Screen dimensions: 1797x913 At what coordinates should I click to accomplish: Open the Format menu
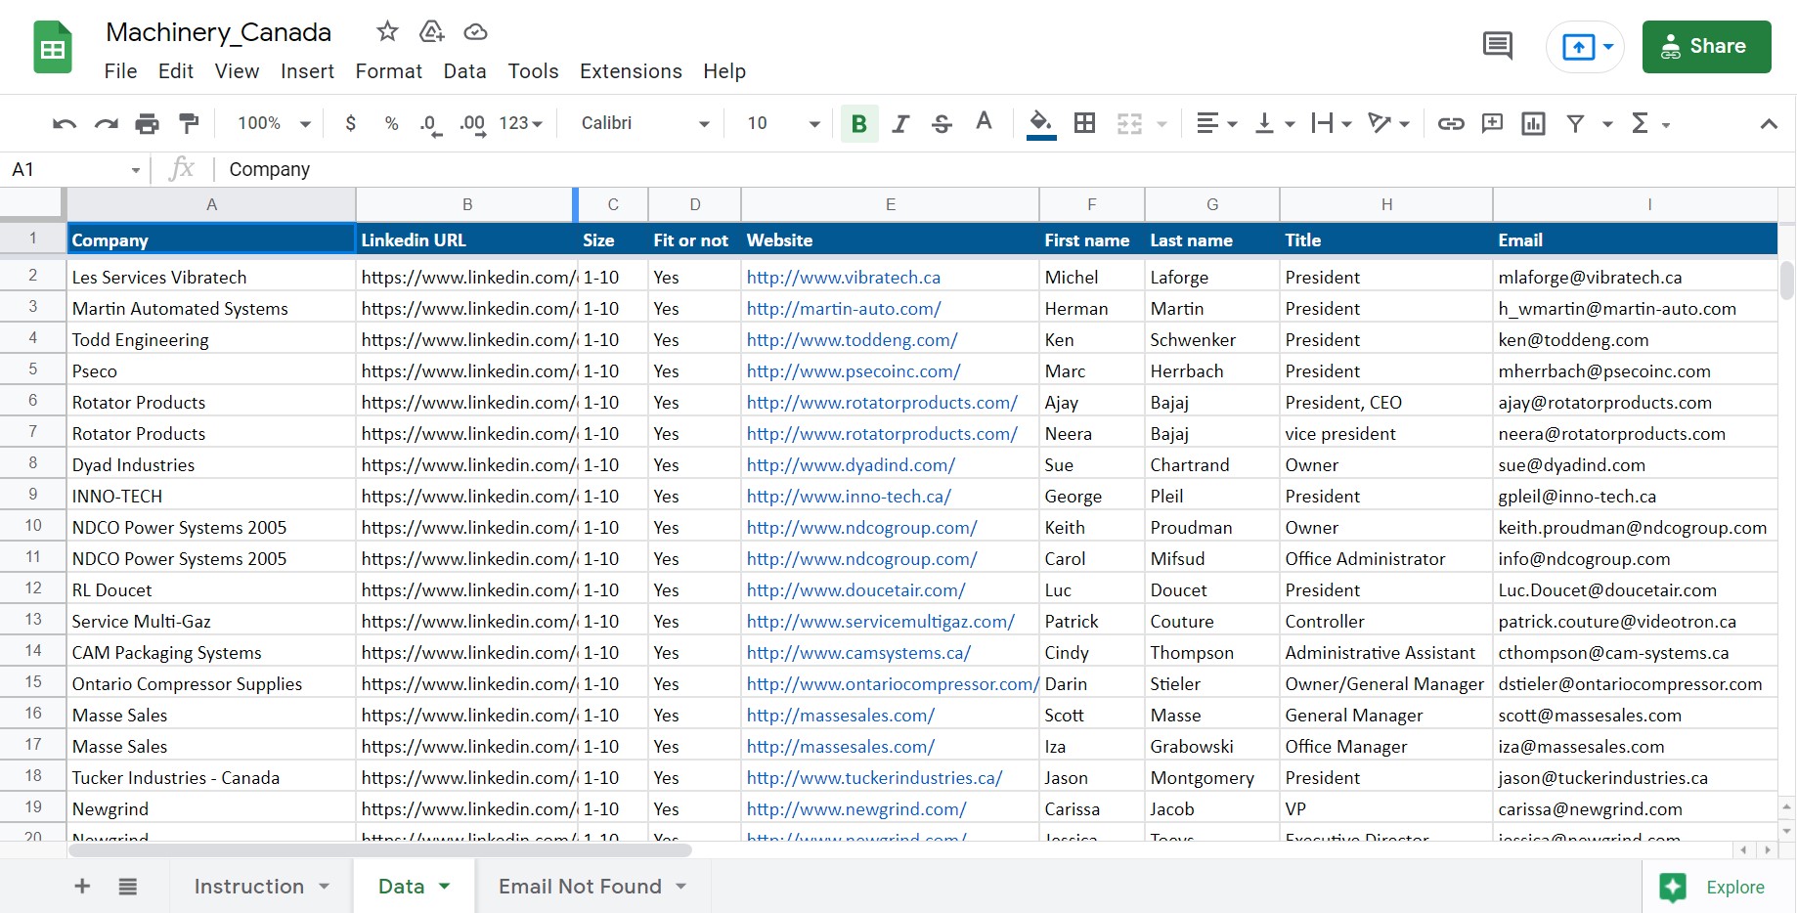coord(388,71)
